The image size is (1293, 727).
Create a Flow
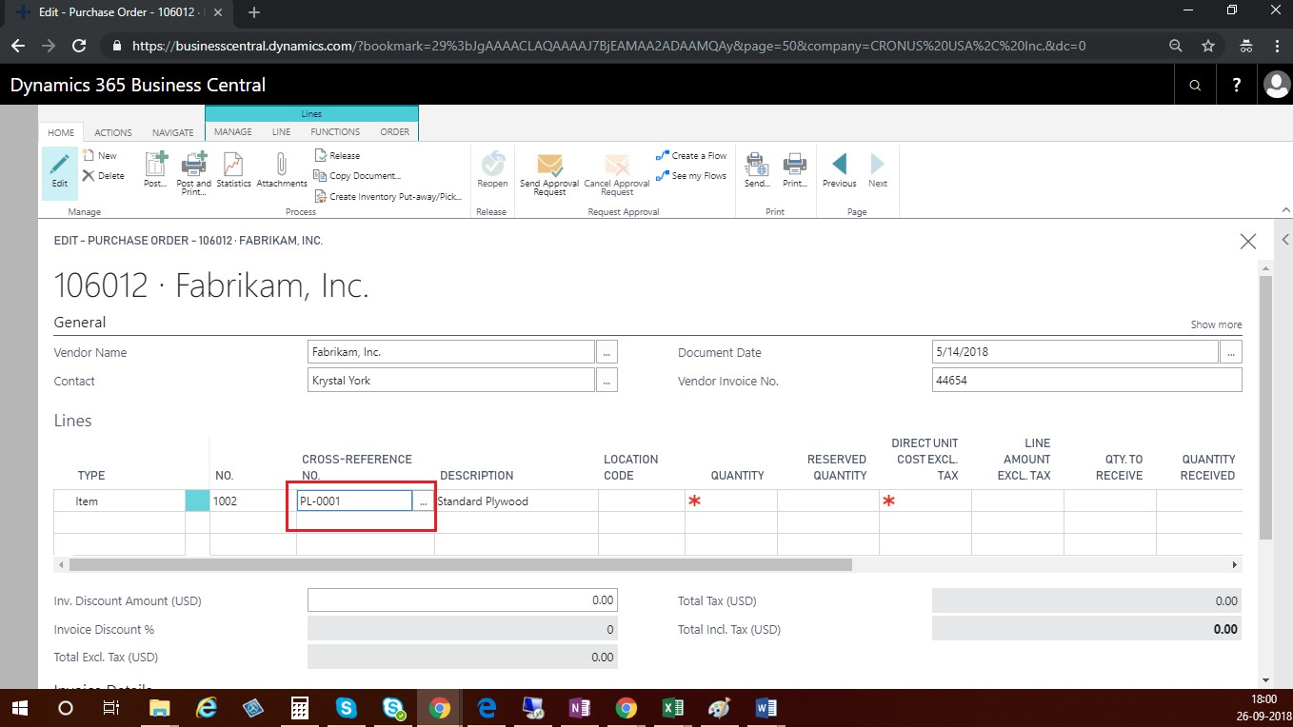point(691,155)
